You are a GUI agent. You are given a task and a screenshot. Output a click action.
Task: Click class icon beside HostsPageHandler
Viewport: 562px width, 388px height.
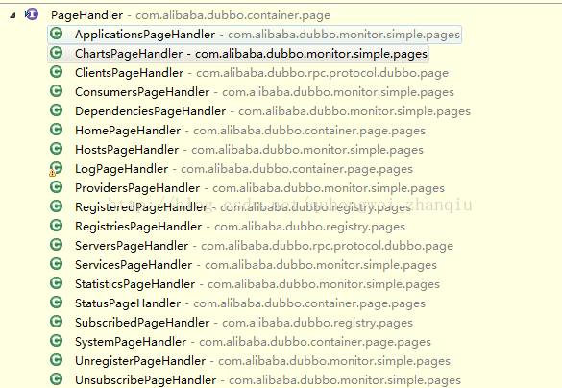pos(57,149)
